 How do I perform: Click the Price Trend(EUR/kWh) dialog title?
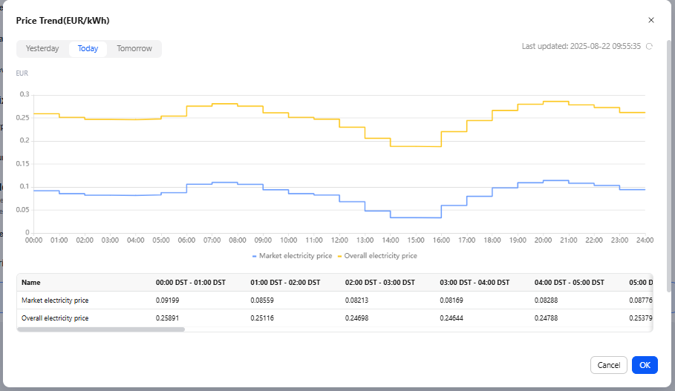coord(68,20)
